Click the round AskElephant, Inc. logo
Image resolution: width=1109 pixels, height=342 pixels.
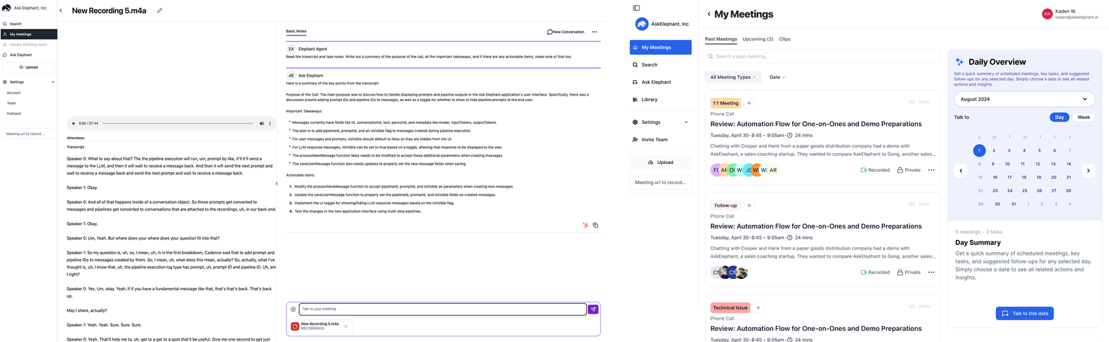pos(642,24)
